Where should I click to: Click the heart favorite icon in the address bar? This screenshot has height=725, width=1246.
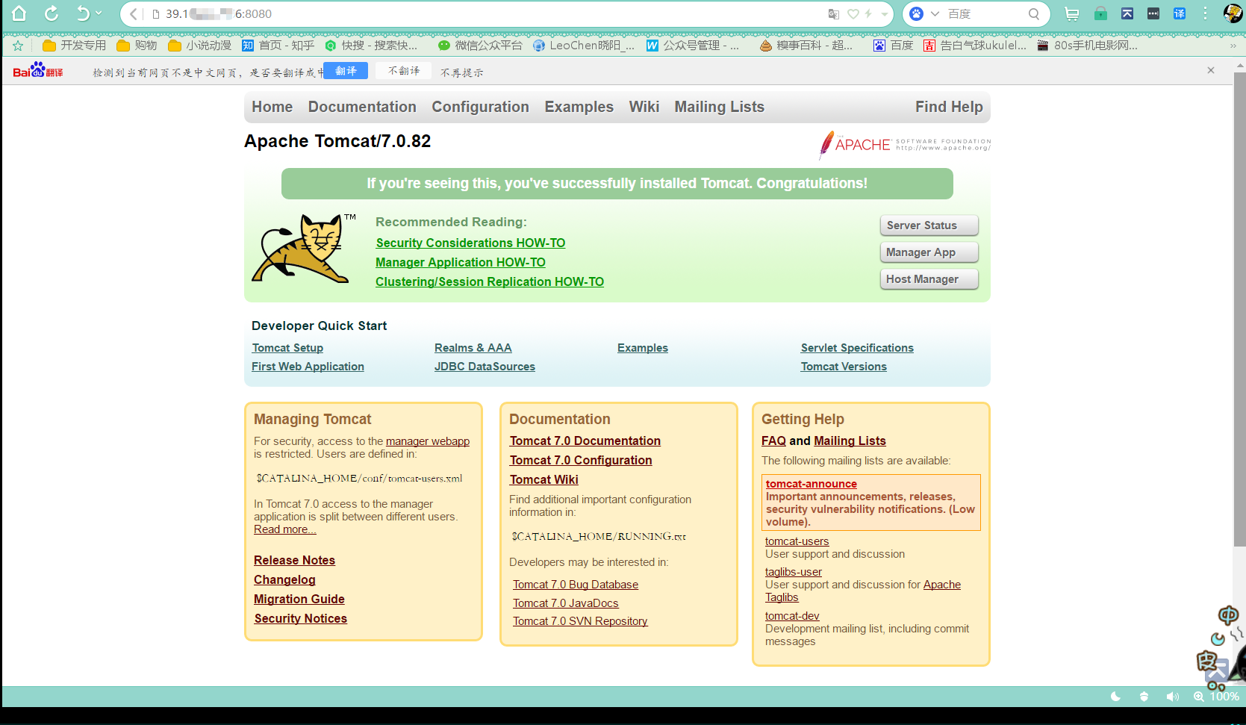(x=853, y=13)
